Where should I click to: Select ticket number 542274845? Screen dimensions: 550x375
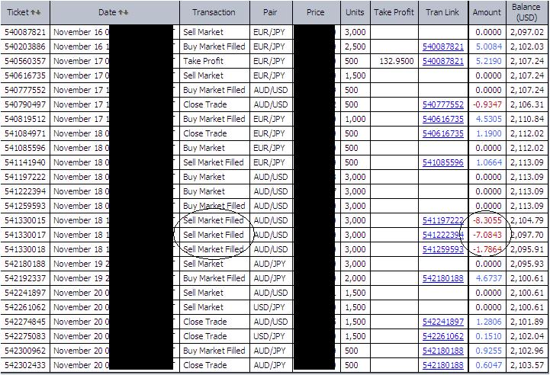(25, 322)
